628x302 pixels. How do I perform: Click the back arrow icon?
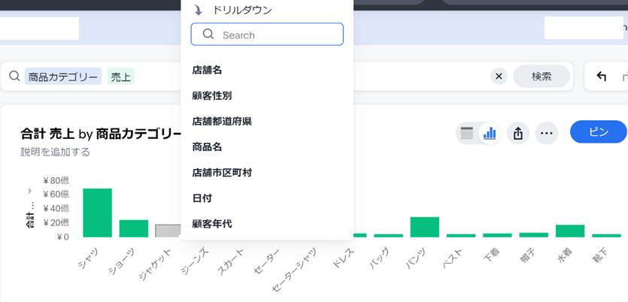point(601,76)
